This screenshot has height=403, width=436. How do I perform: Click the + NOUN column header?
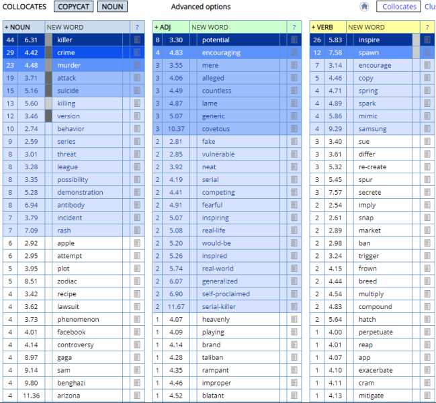[17, 28]
